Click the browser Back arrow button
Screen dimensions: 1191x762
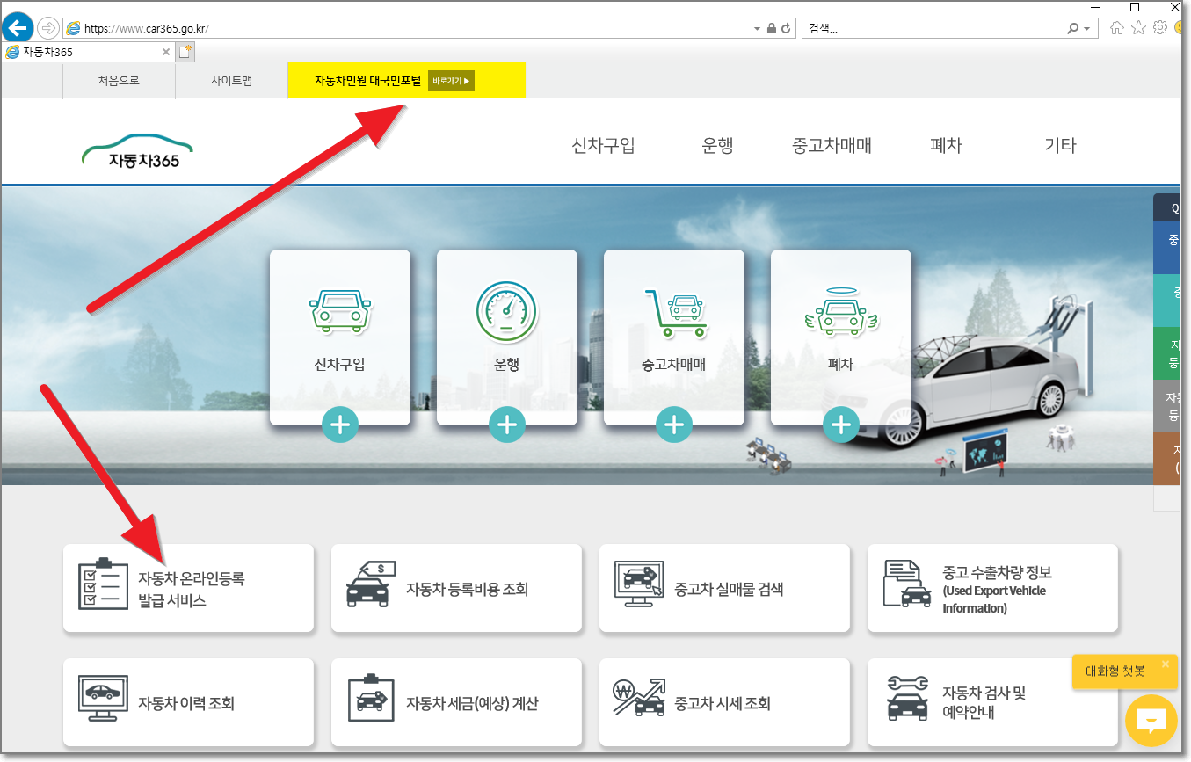(x=19, y=27)
